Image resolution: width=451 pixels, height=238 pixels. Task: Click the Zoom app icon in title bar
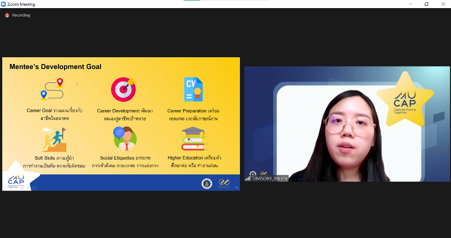click(x=4, y=4)
